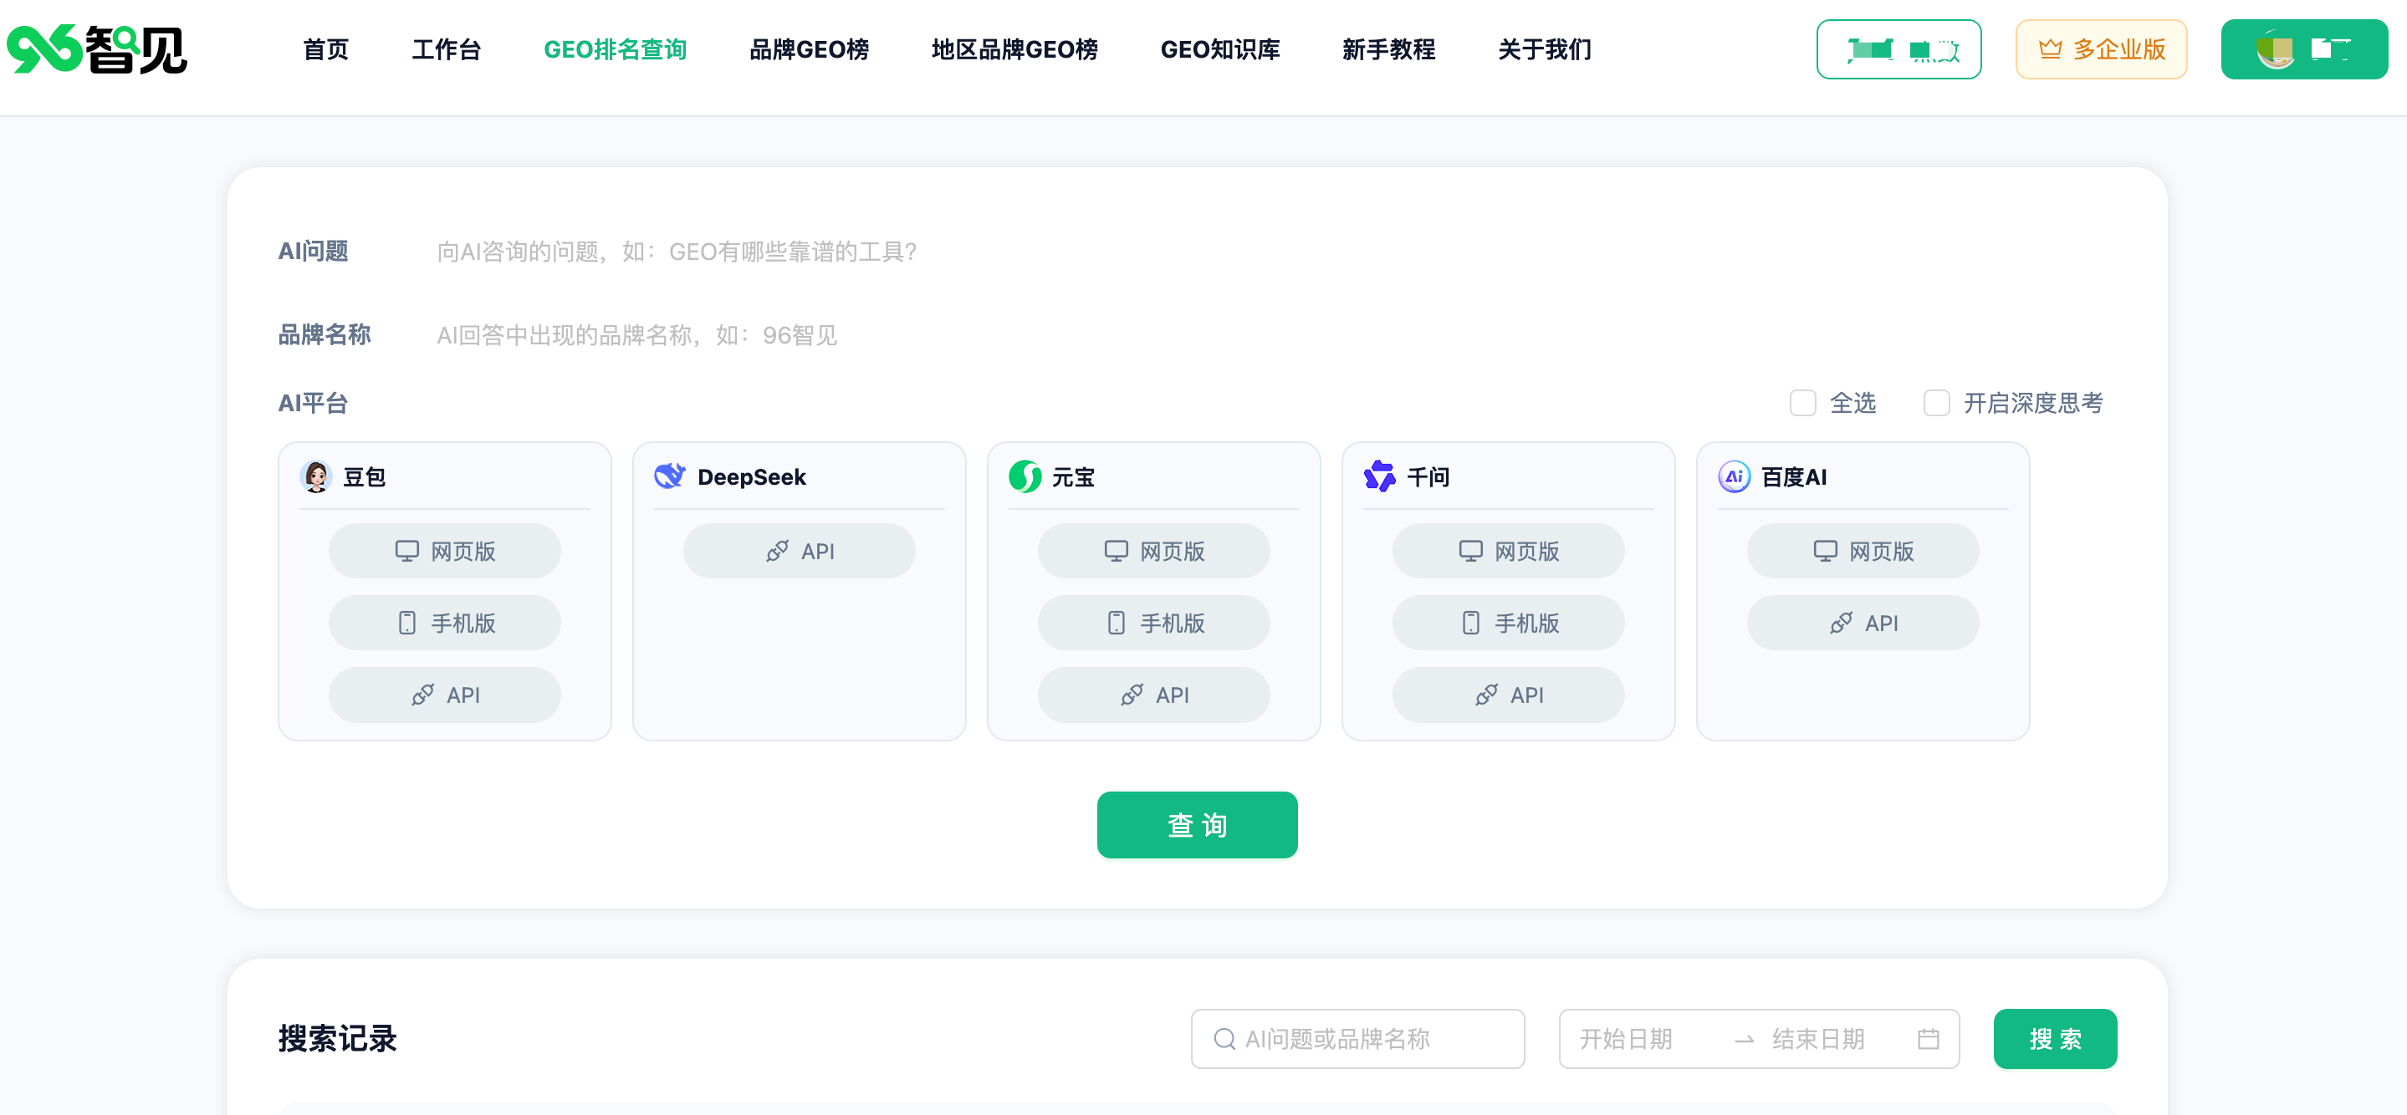This screenshot has height=1115, width=2407.
Task: Enable 开启深度思考 checkbox
Action: pos(1936,404)
